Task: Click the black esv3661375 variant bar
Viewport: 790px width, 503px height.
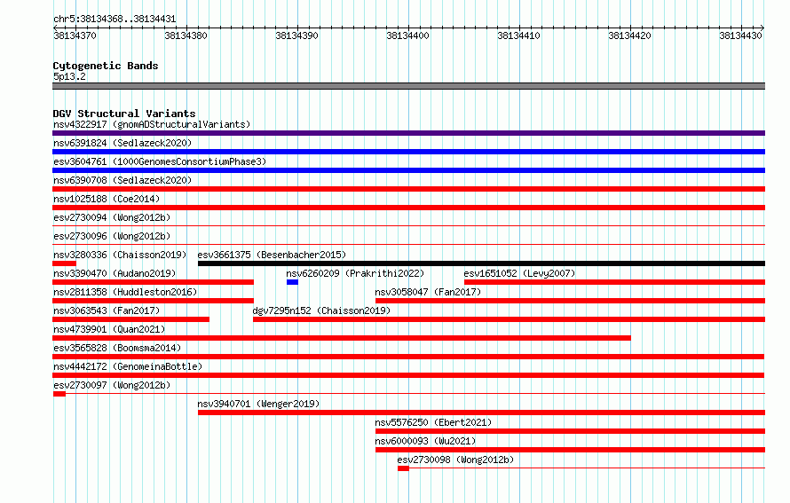Action: (x=482, y=263)
